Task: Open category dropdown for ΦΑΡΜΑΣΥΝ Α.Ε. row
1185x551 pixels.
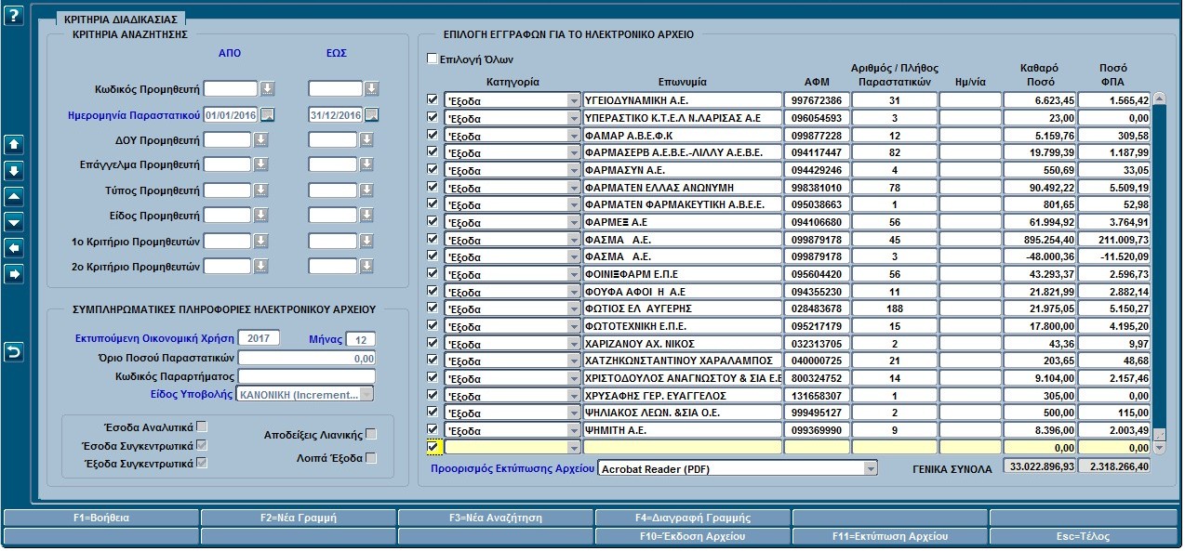Action: [x=574, y=170]
